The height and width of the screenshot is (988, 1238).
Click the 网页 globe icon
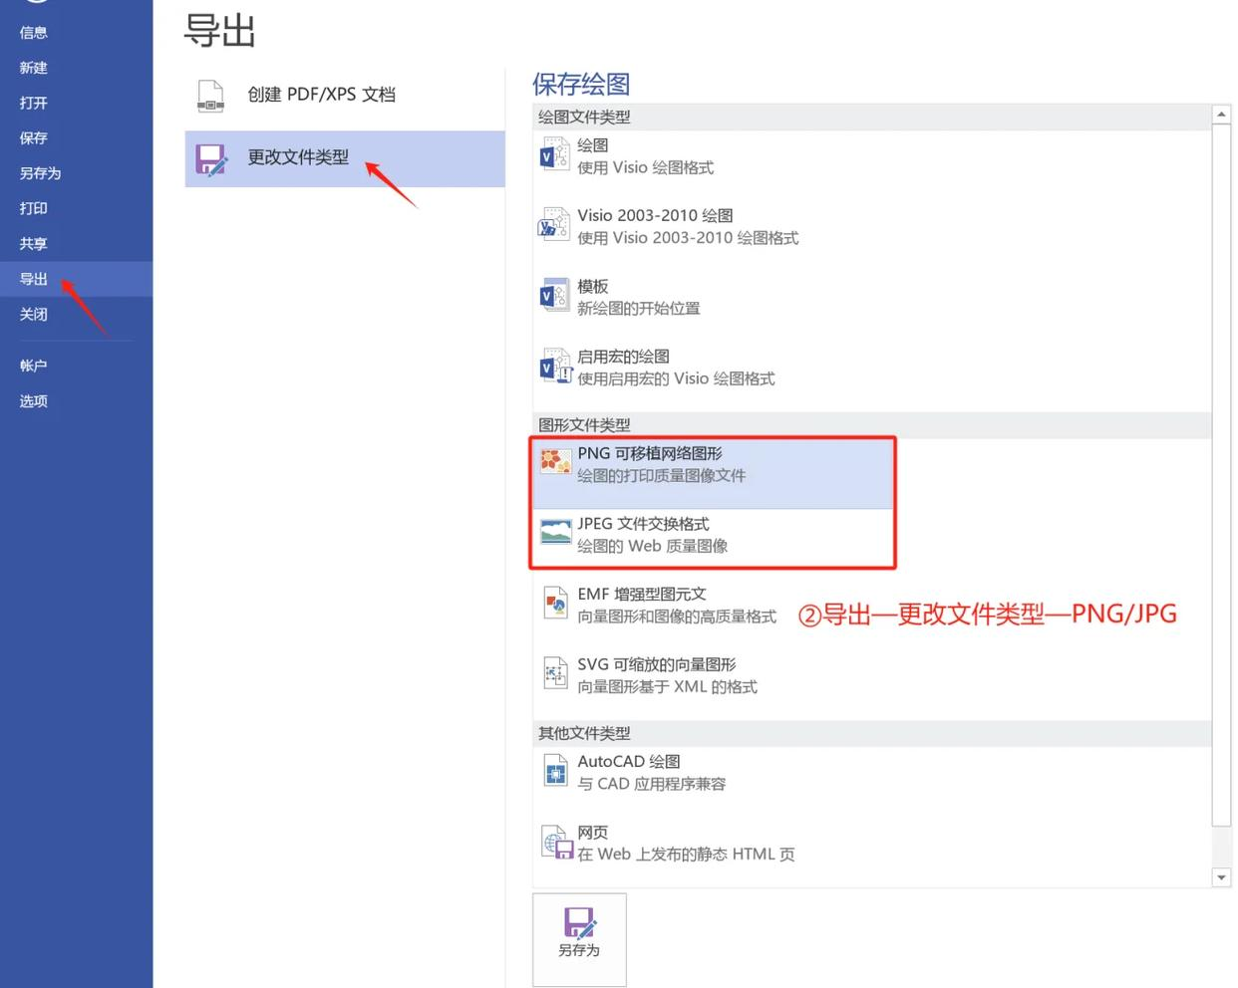[x=556, y=843]
